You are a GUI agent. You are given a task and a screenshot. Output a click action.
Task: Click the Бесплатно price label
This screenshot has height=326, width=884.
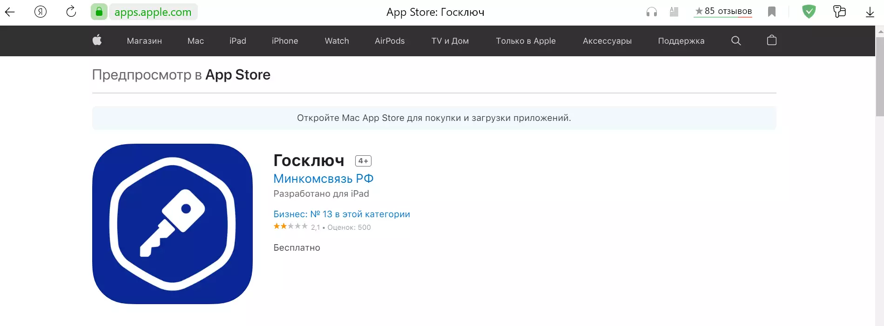[x=297, y=247]
